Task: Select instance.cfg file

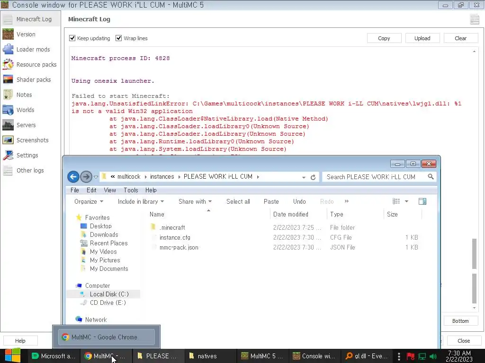Action: 175,237
